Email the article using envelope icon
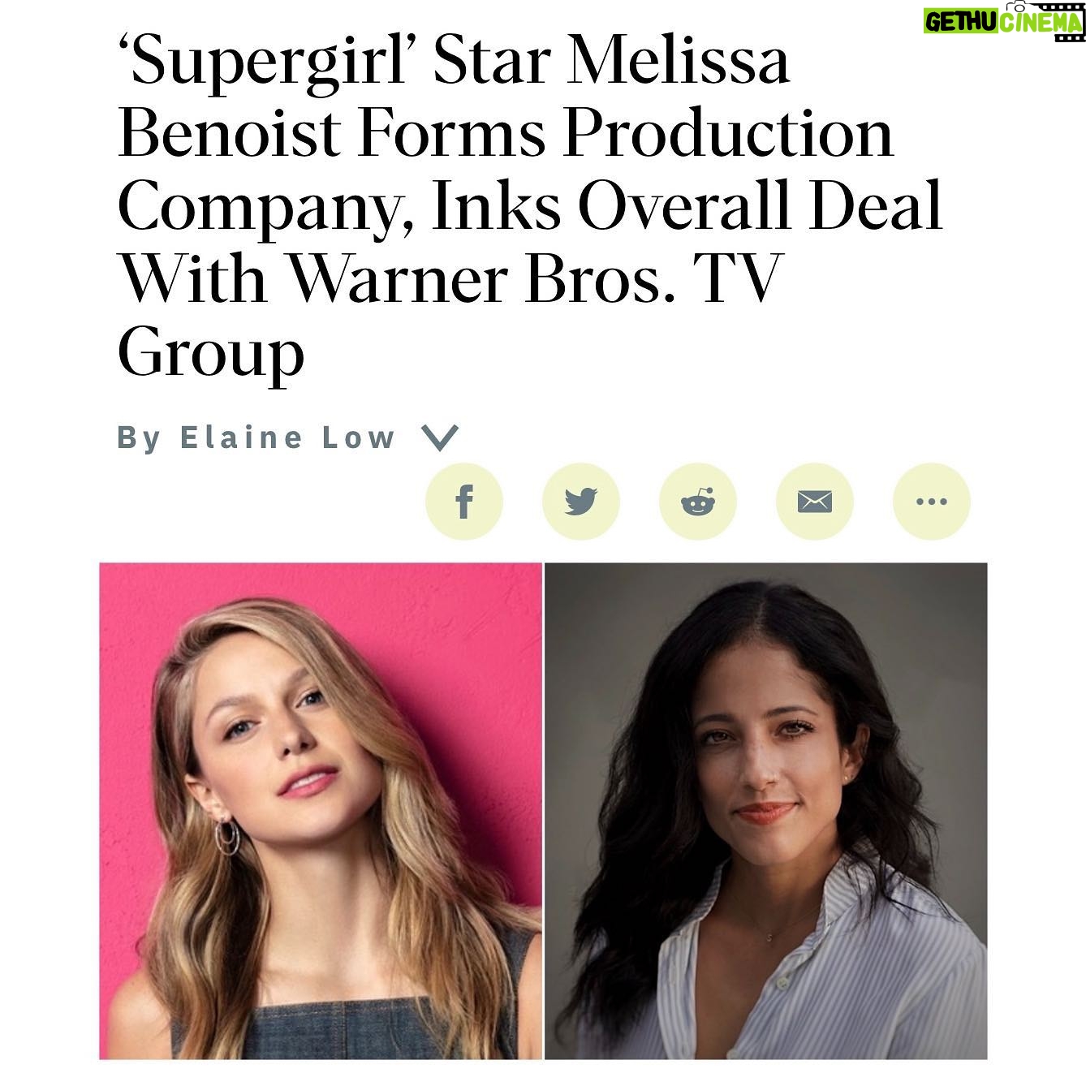The width and height of the screenshot is (1086, 1086). 814,502
